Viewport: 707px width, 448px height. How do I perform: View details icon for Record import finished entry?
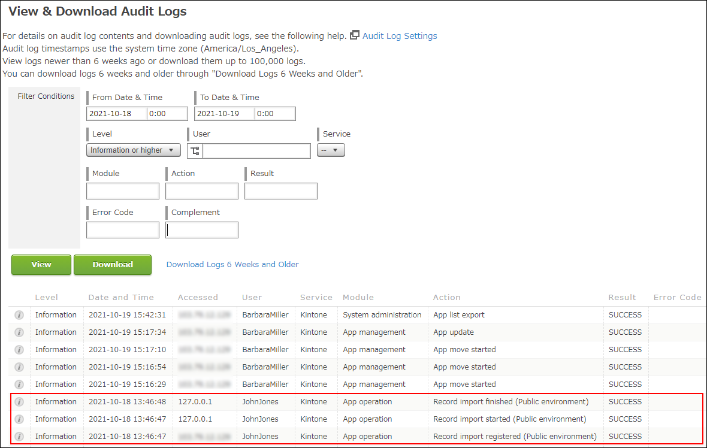tap(19, 401)
